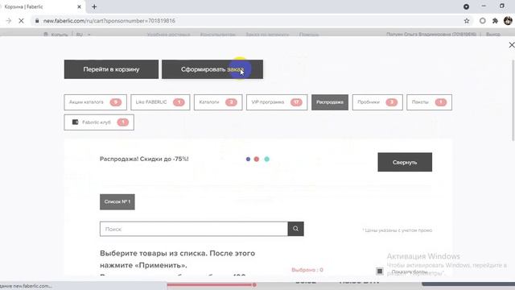515x290 pixels.
Task: Click the wallet icon in Faberlic клуб
Action: (75, 122)
